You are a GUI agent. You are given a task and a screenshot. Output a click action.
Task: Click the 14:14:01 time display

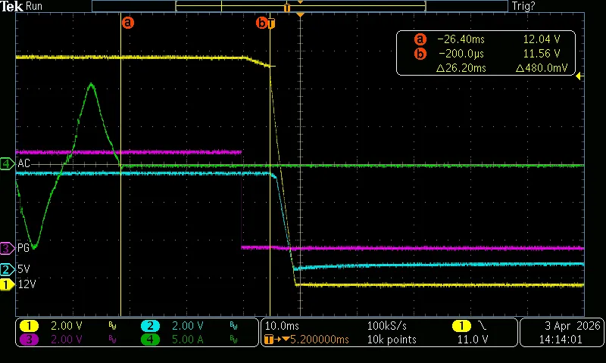[561, 340]
